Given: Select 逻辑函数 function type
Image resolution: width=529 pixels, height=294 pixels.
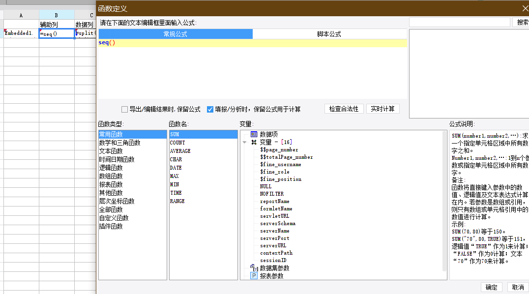Looking at the screenshot, I should [x=133, y=168].
